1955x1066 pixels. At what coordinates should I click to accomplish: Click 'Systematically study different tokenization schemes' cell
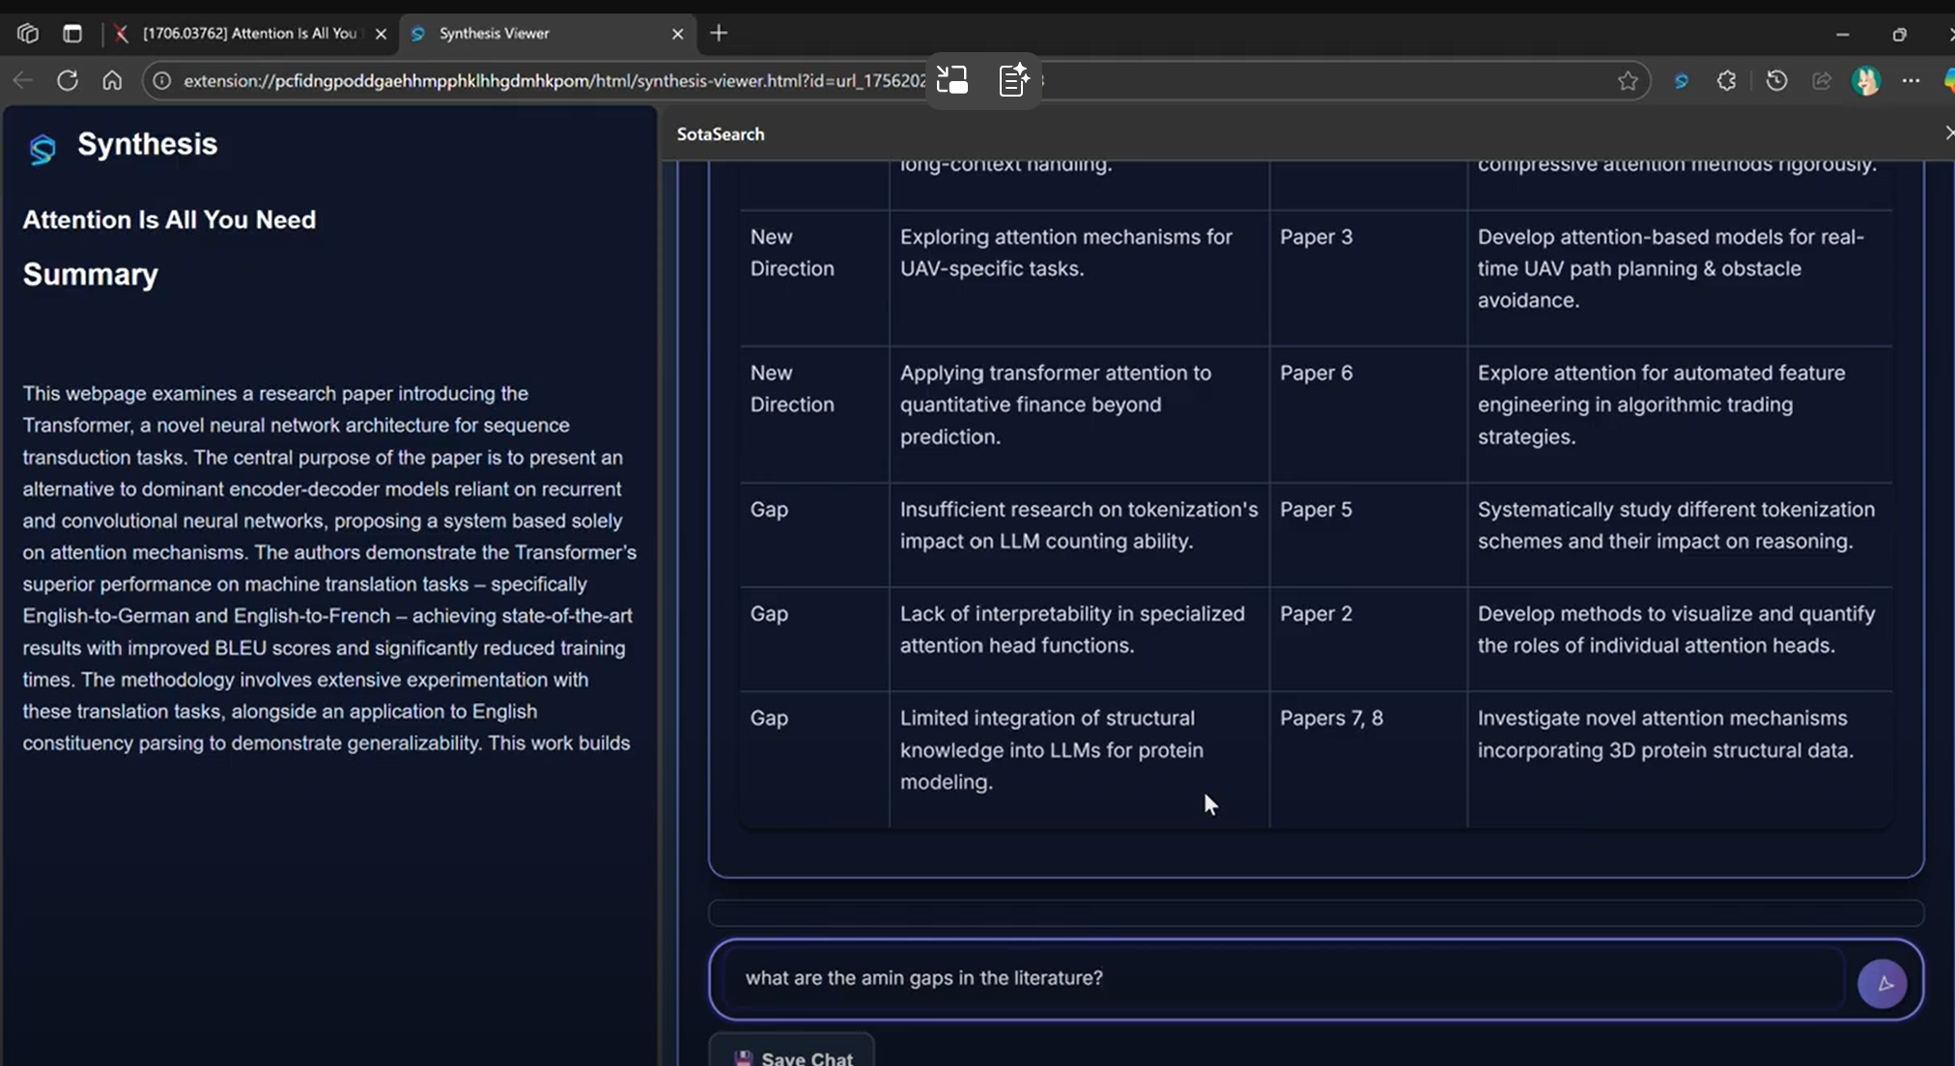pos(1680,535)
